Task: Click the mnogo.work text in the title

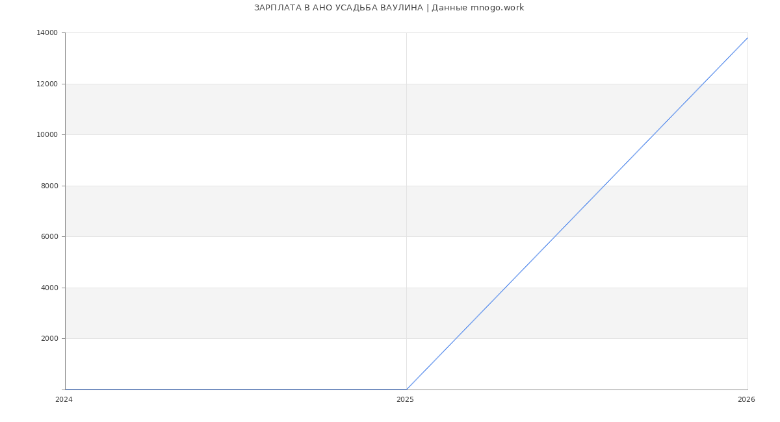Action: 497,8
